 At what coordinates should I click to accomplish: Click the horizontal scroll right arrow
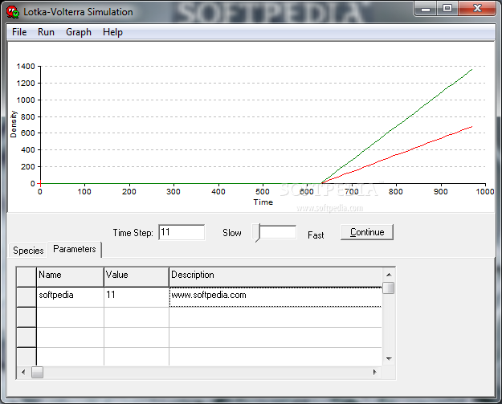click(375, 372)
